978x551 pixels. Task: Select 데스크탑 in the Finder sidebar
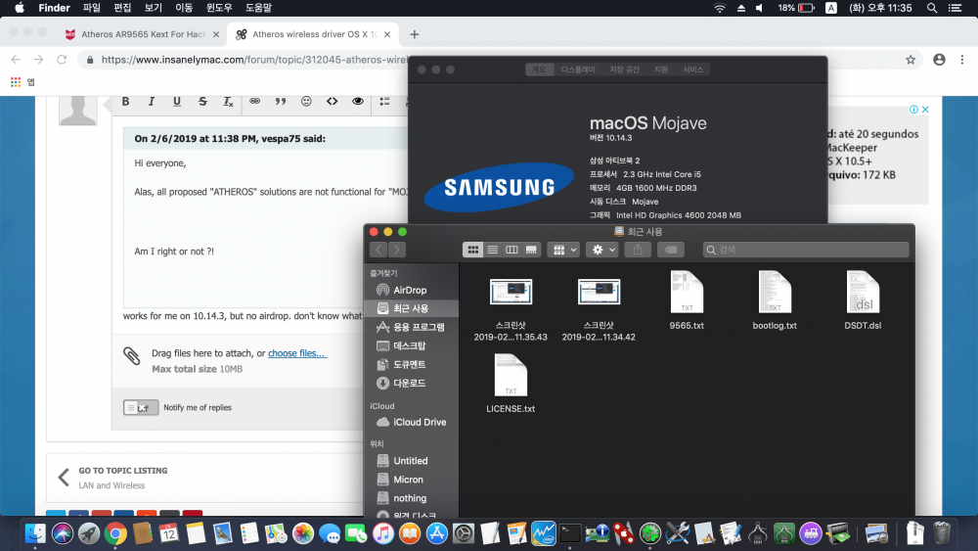point(411,345)
